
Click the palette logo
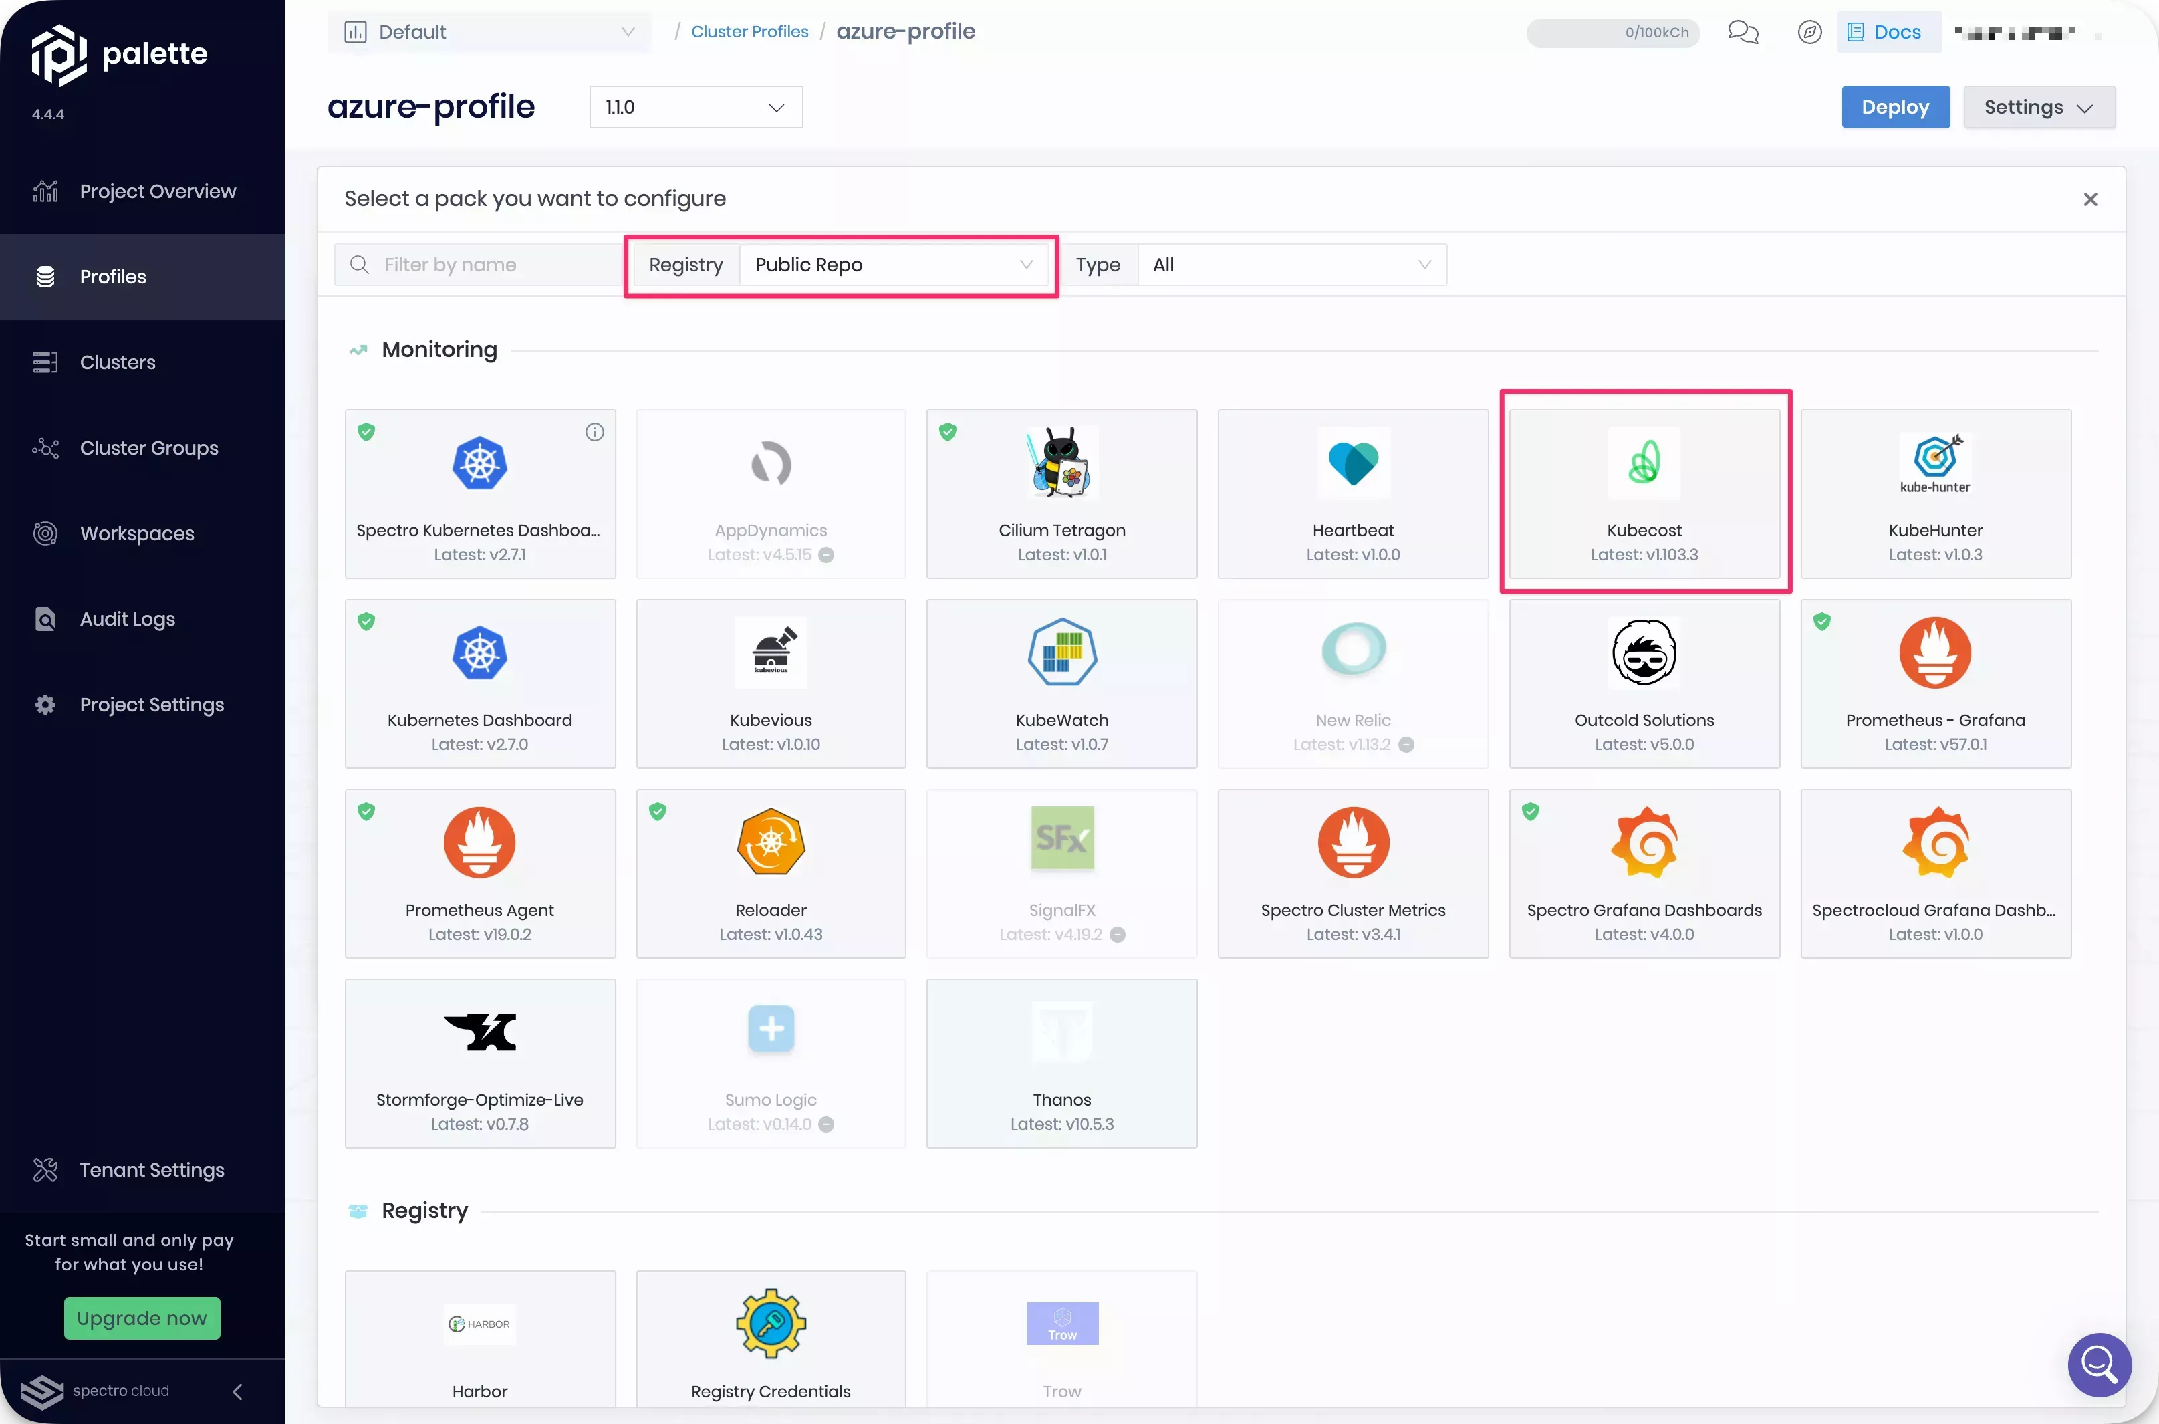pyautogui.click(x=119, y=55)
